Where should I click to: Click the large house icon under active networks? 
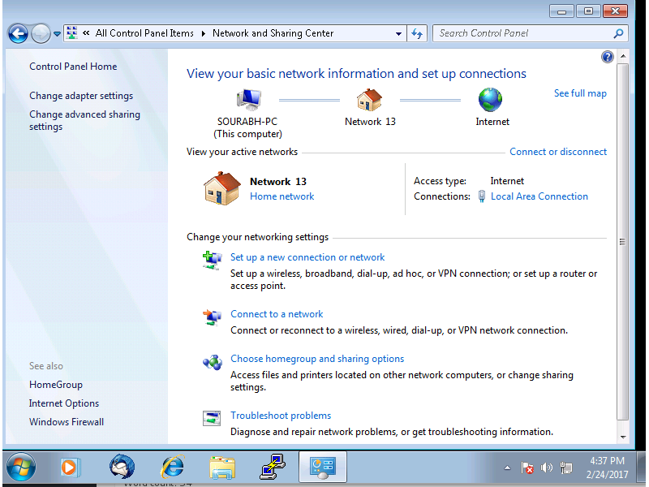coord(221,188)
